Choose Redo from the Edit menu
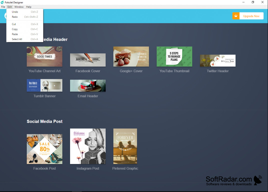The height and width of the screenshot is (192, 268). point(25,17)
